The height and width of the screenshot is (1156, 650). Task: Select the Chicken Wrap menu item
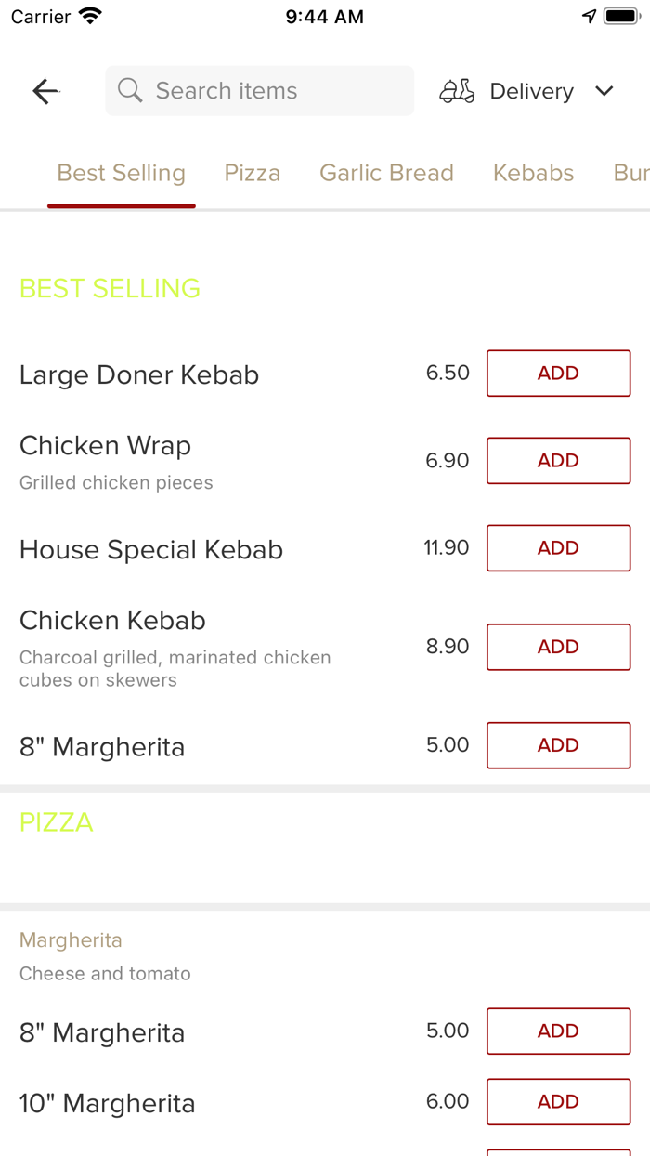point(105,445)
